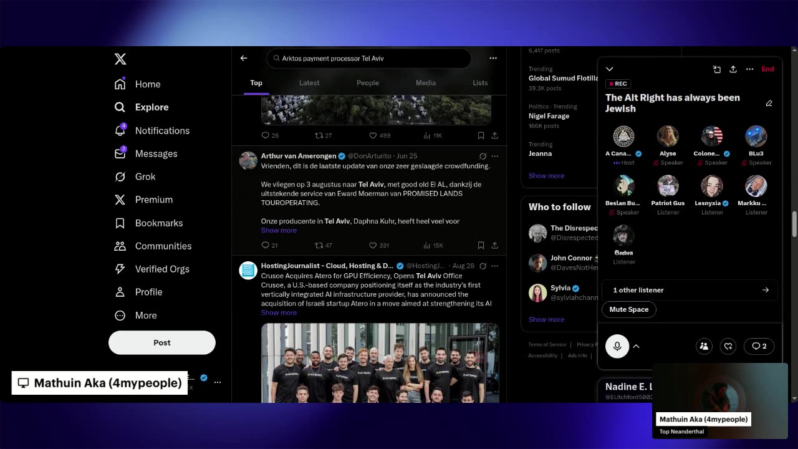This screenshot has height=449, width=798.
Task: Open Explore in sidebar
Action: click(142, 107)
